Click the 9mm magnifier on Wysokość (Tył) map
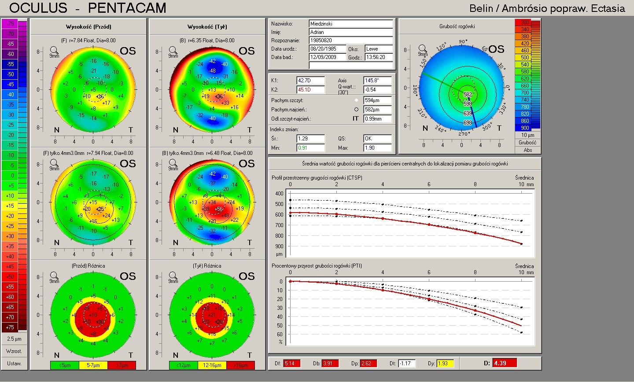 click(x=173, y=51)
